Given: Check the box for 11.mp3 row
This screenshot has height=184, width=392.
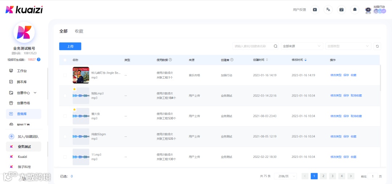Looking at the screenshot, I should (x=65, y=157).
